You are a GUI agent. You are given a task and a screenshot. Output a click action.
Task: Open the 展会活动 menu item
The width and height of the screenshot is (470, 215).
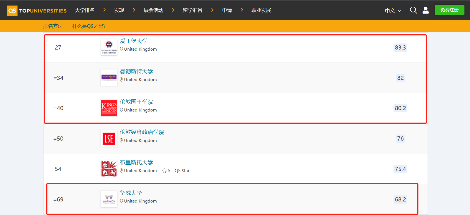tap(153, 10)
